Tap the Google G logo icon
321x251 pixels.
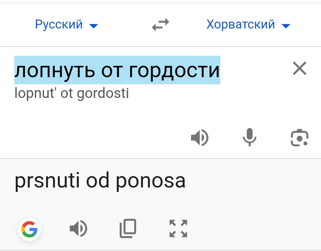coord(29,229)
